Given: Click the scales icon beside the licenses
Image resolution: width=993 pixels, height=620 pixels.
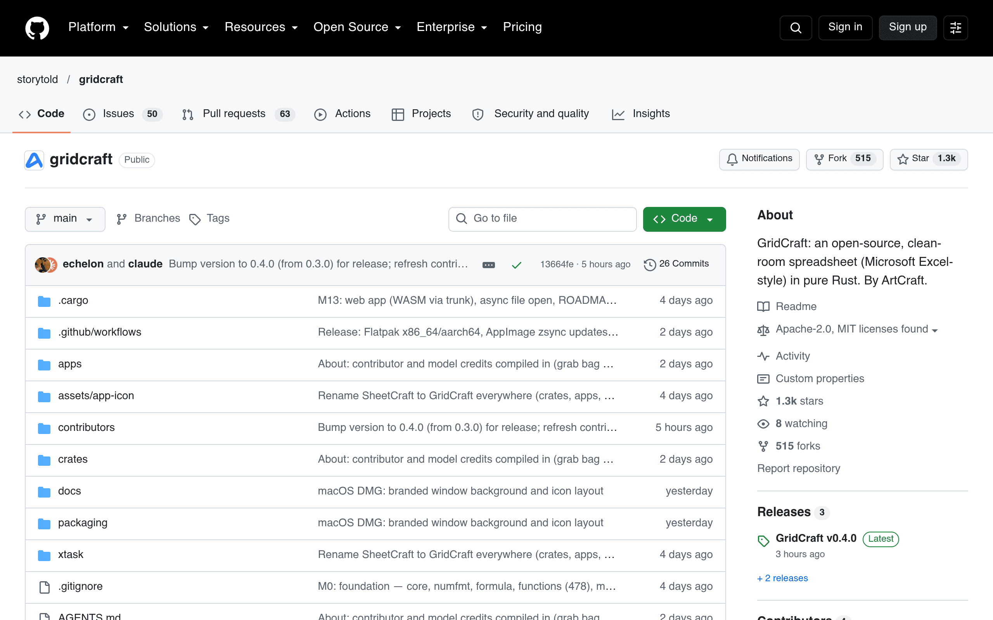Looking at the screenshot, I should click(763, 330).
